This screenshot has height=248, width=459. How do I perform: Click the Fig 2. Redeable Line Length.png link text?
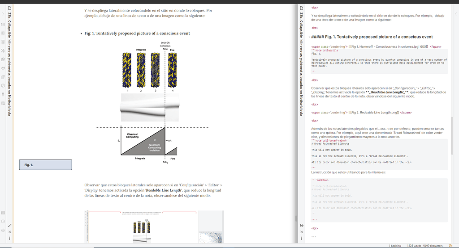pos(373,113)
